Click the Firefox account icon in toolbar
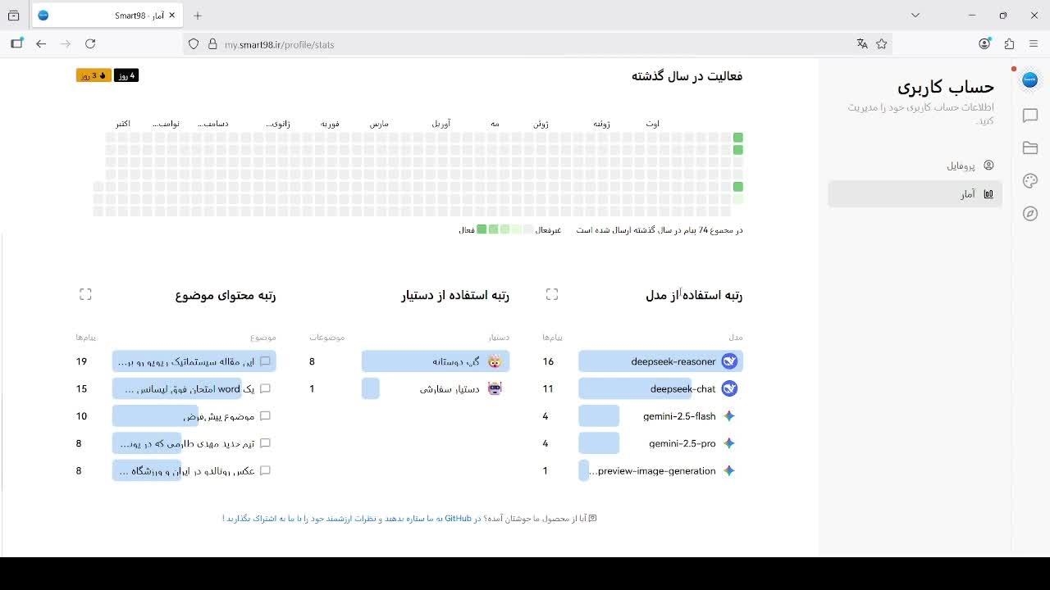1050x590 pixels. coord(984,44)
